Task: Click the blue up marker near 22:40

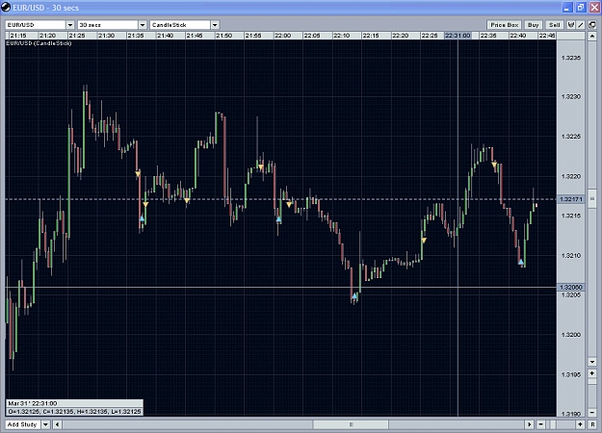Action: (520, 262)
